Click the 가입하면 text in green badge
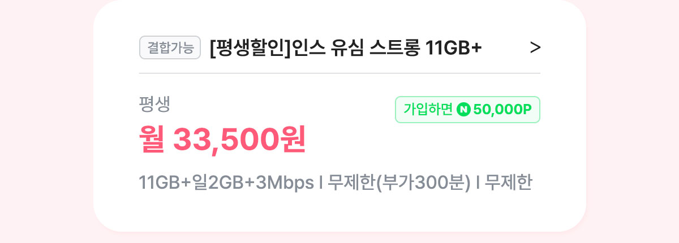This screenshot has height=243, width=679. tap(428, 110)
